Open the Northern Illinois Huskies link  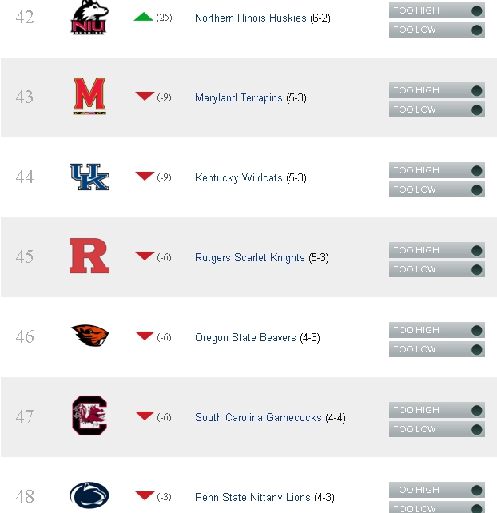point(251,18)
